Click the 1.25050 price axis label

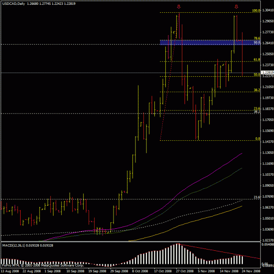pyautogui.click(x=268, y=54)
